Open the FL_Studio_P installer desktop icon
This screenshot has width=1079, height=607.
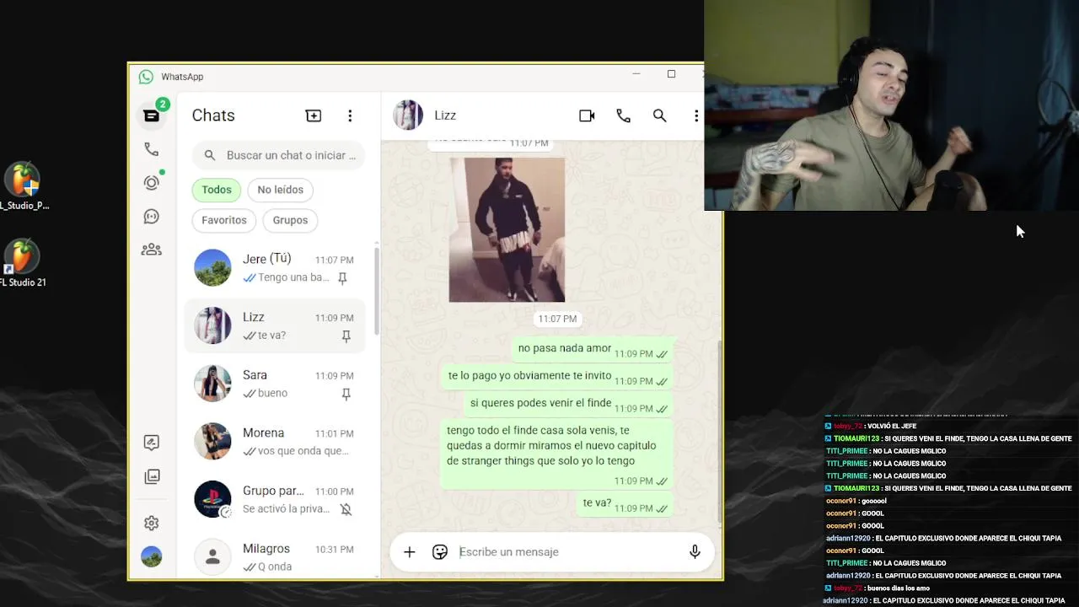[x=23, y=186]
